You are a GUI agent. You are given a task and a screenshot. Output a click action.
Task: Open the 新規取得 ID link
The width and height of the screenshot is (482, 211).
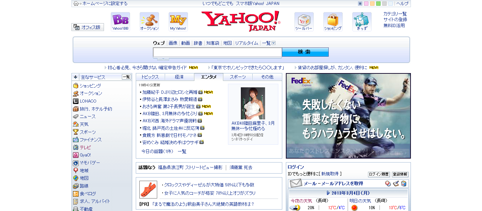(x=330, y=174)
